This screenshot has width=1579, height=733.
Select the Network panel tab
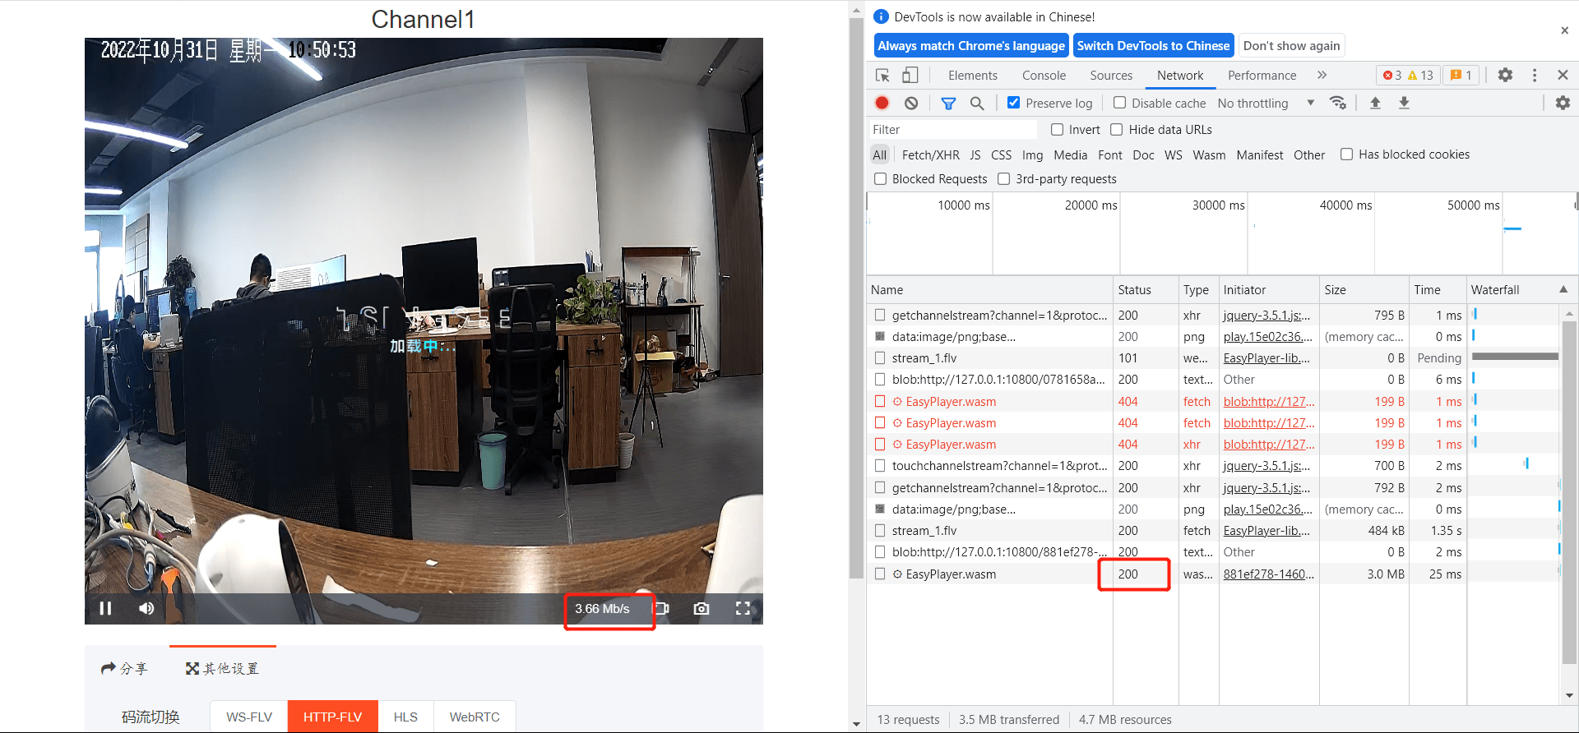coord(1180,76)
